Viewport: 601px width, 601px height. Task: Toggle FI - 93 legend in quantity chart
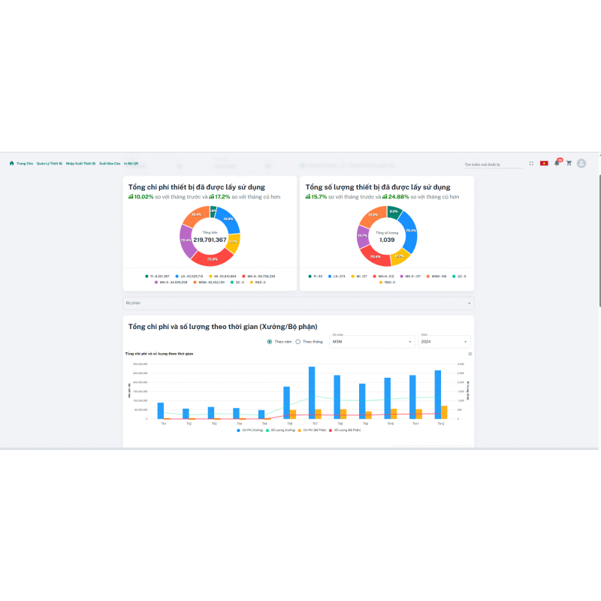315,276
